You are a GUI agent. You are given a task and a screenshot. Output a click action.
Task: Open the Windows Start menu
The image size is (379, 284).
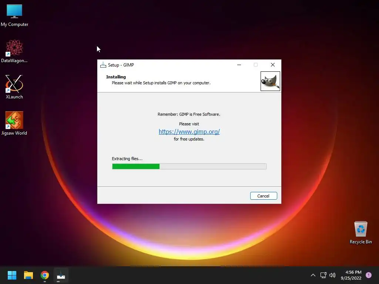click(12, 275)
